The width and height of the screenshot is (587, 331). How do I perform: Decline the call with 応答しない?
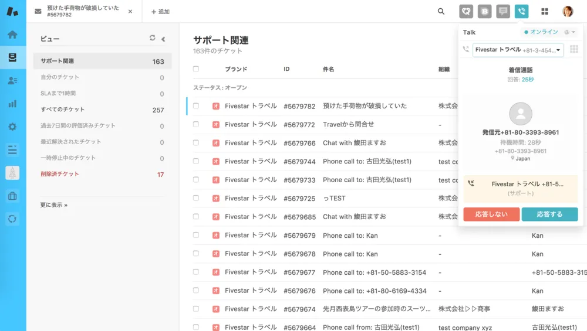(x=491, y=214)
